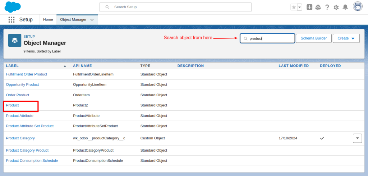This screenshot has height=176, width=368.
Task: Open Schema Builder
Action: [x=313, y=38]
